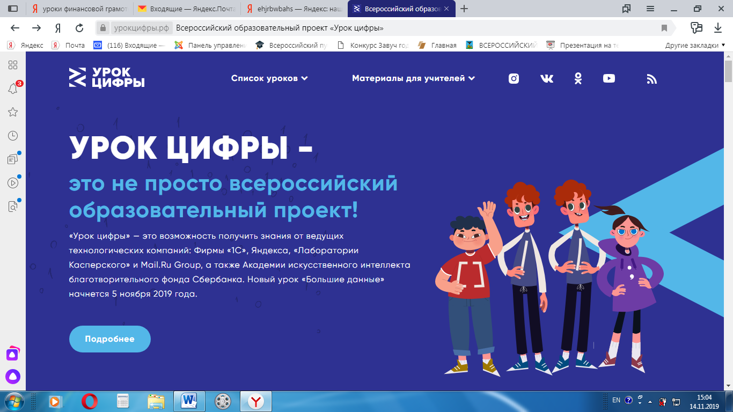Open (116) Входящие bookmark
733x412 pixels.
pyautogui.click(x=130, y=46)
